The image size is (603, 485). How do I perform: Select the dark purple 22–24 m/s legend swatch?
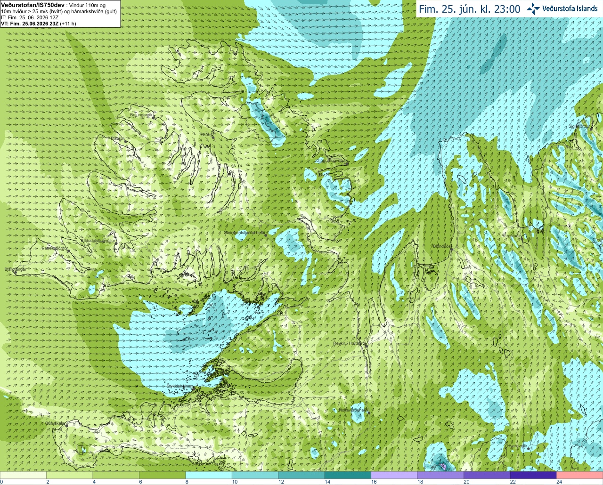point(533,475)
